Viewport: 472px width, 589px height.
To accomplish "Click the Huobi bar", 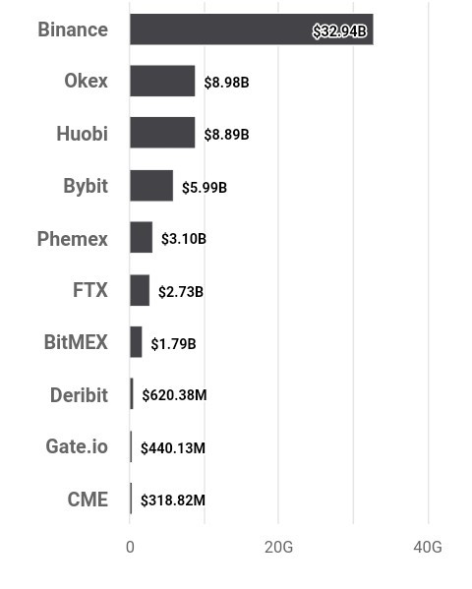I will (x=162, y=132).
